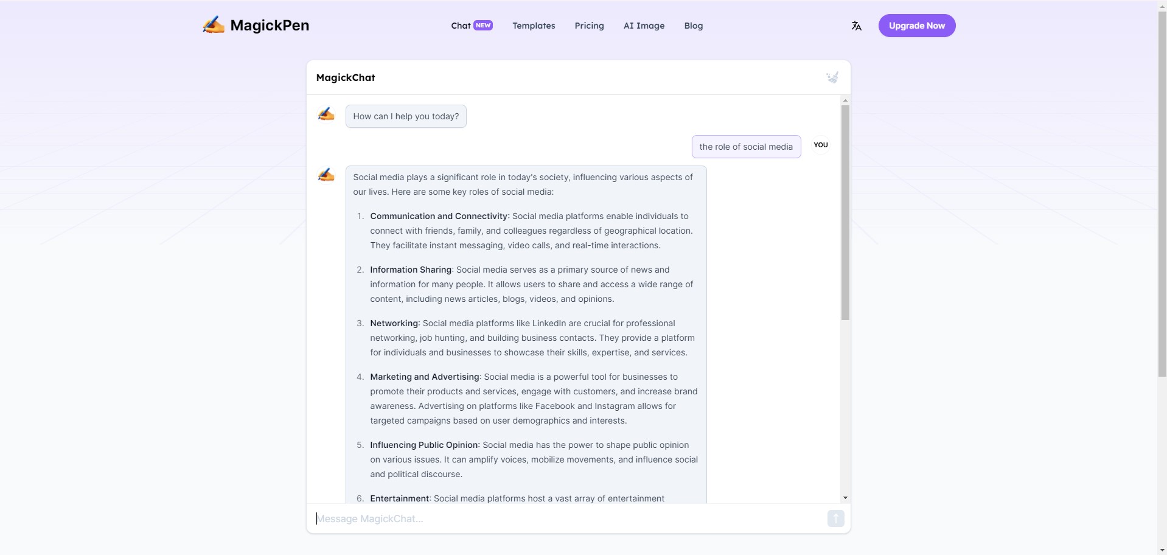
Task: Click the 'Influencing Public Opinion' heading
Action: coord(424,445)
